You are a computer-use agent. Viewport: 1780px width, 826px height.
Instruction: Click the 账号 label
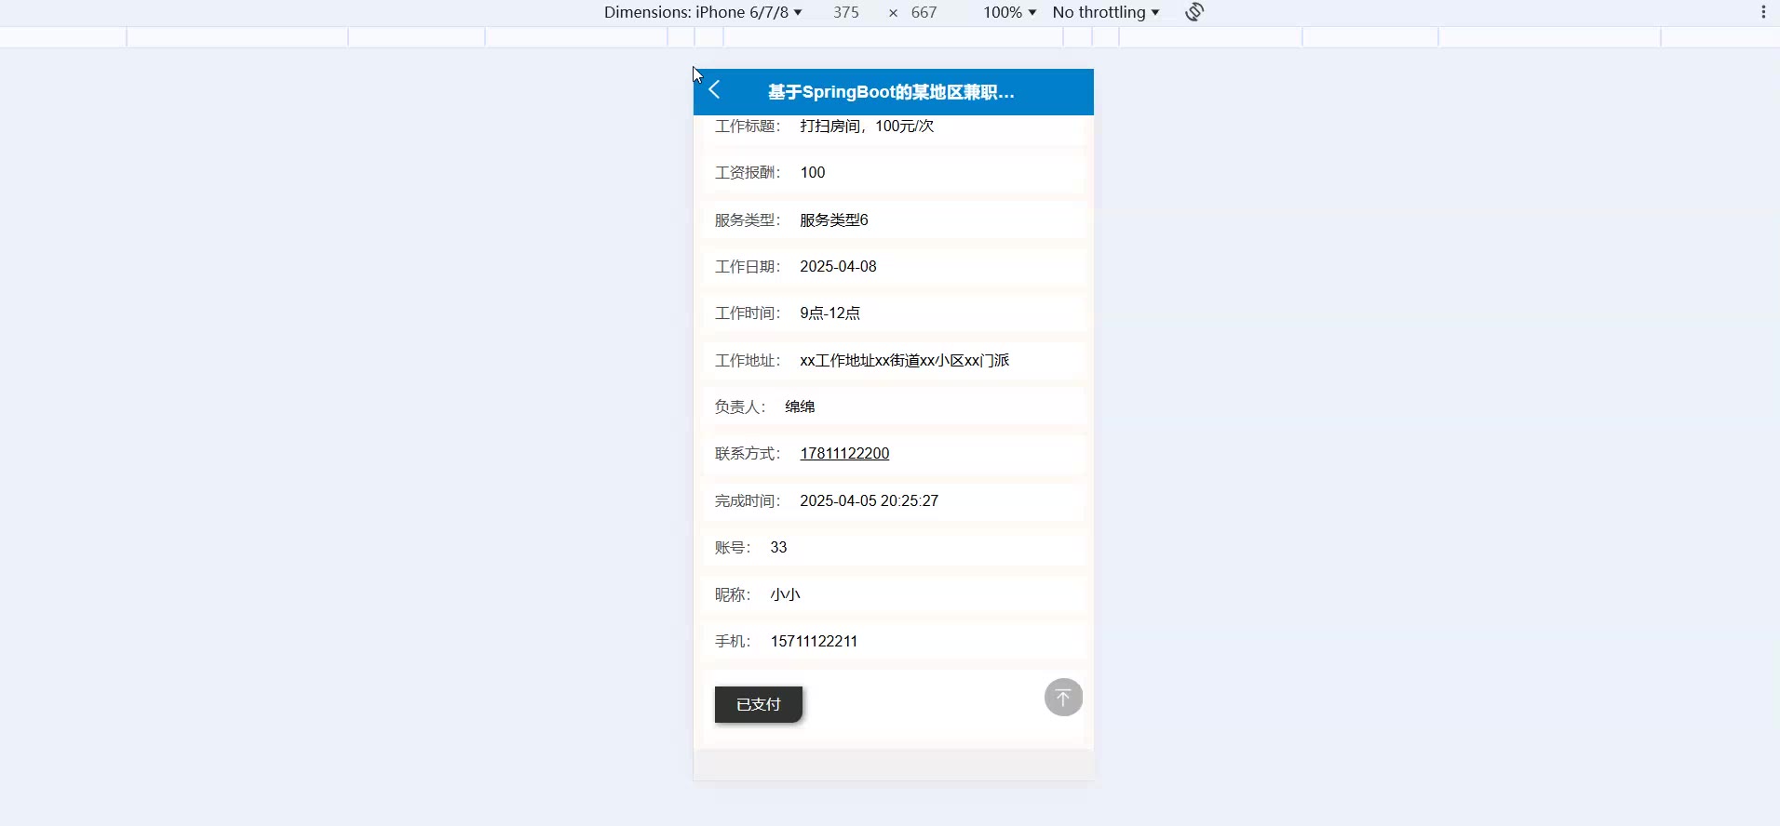pyautogui.click(x=733, y=547)
